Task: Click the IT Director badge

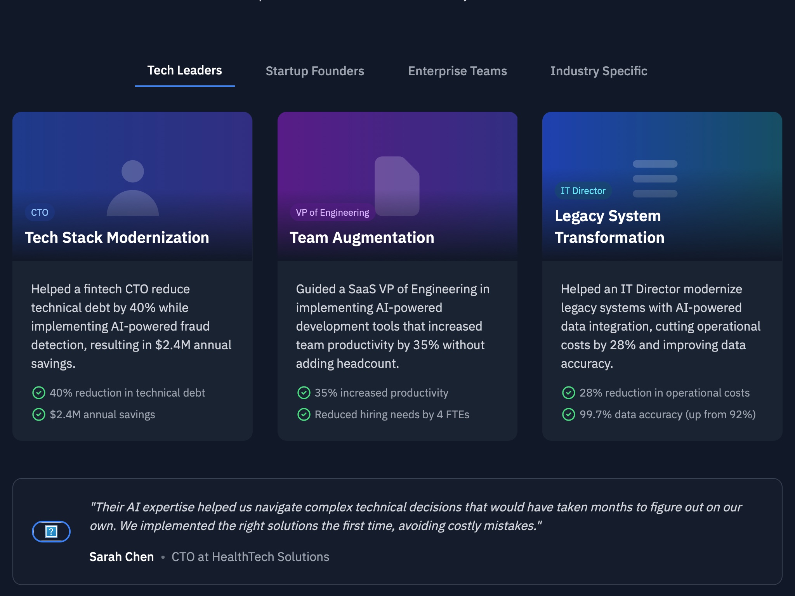Action: (583, 191)
